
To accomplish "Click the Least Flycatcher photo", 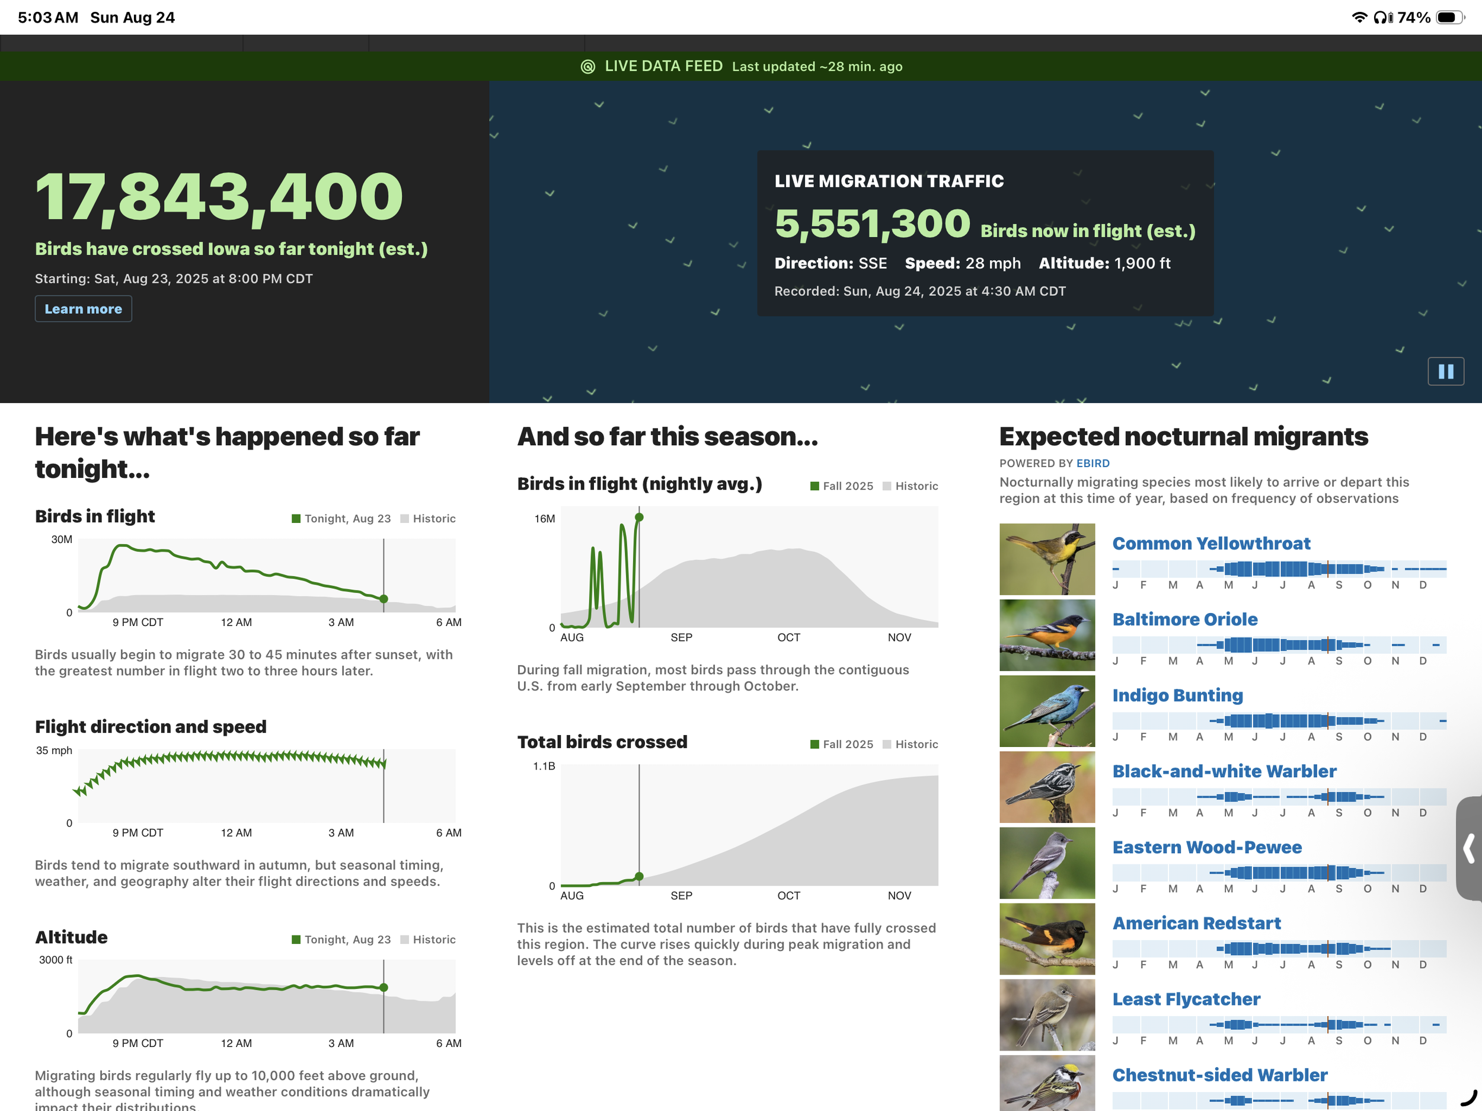I will coord(1046,1015).
